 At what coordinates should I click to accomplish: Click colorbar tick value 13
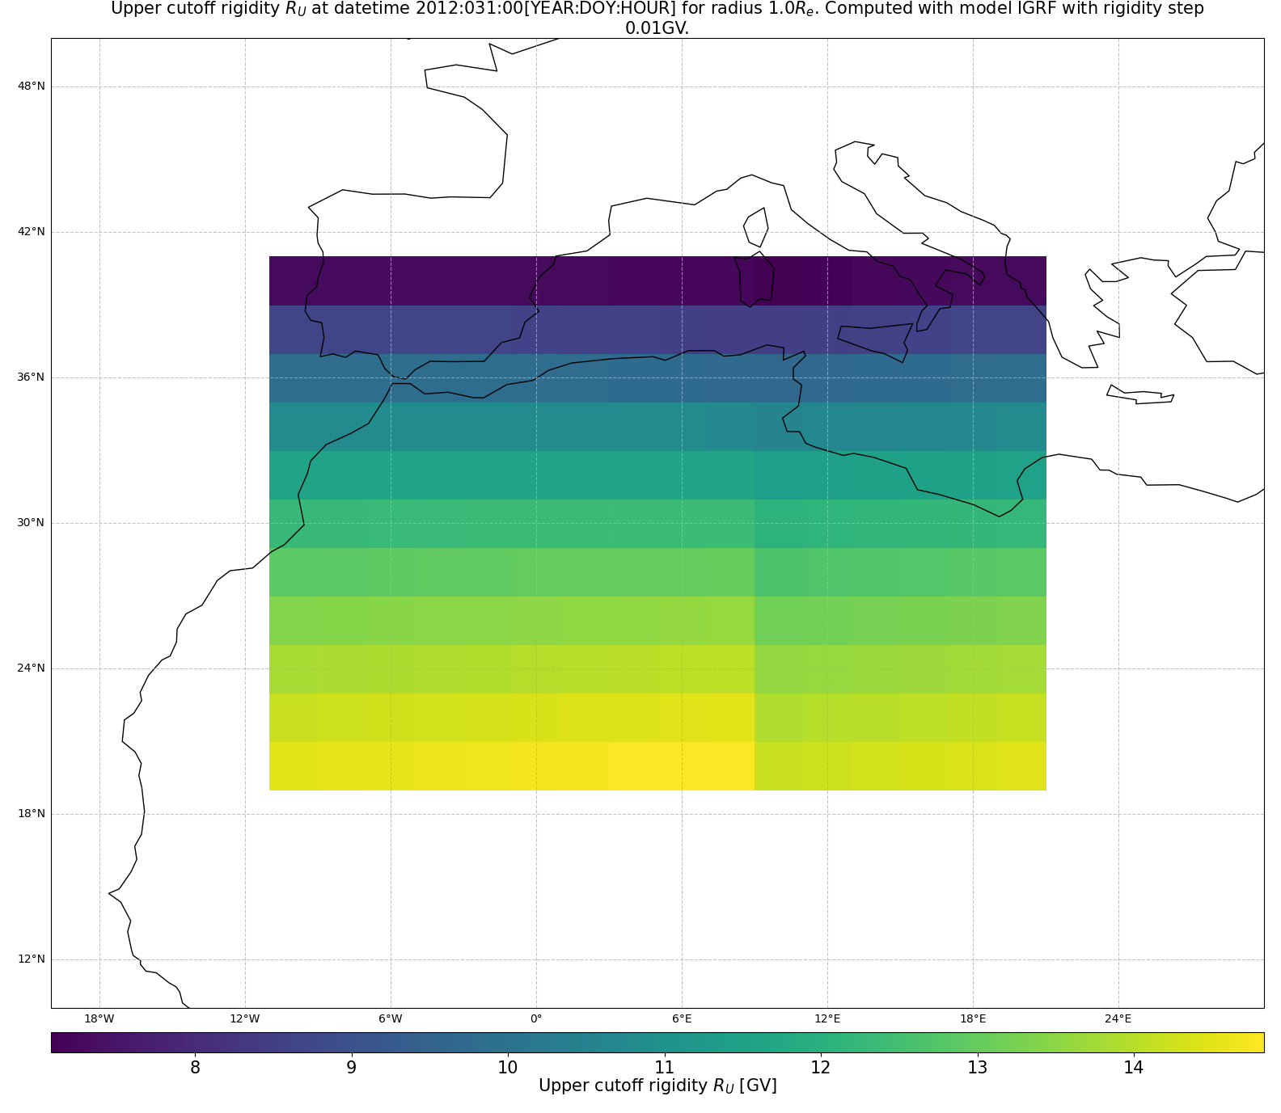[x=977, y=1069]
